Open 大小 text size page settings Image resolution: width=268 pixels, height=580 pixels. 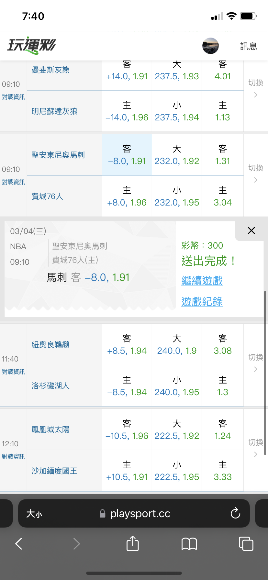coord(34,514)
